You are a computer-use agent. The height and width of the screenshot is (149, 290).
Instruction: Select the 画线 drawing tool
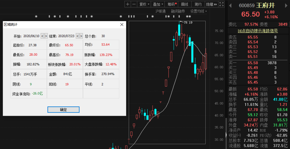coord(184,4)
